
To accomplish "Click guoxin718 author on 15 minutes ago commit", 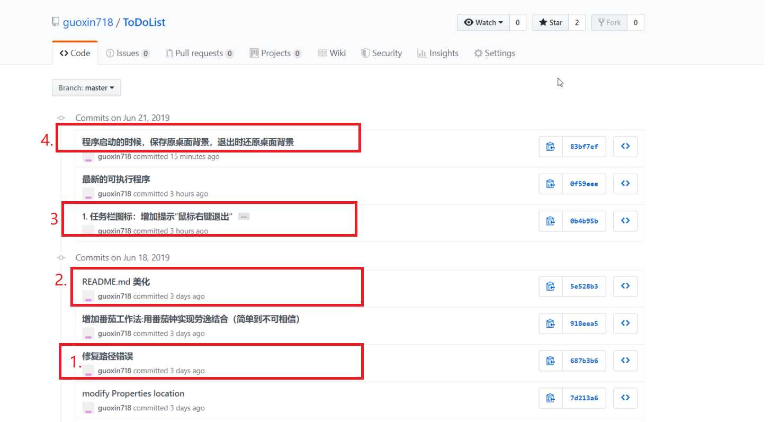I will 114,157.
